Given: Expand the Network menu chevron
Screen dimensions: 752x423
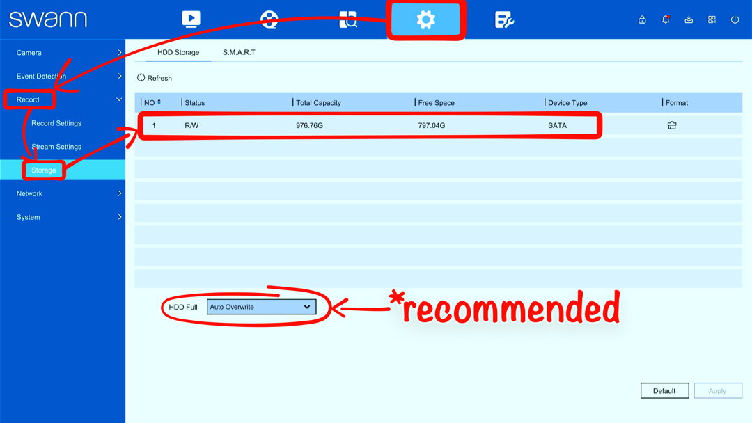Looking at the screenshot, I should [120, 193].
